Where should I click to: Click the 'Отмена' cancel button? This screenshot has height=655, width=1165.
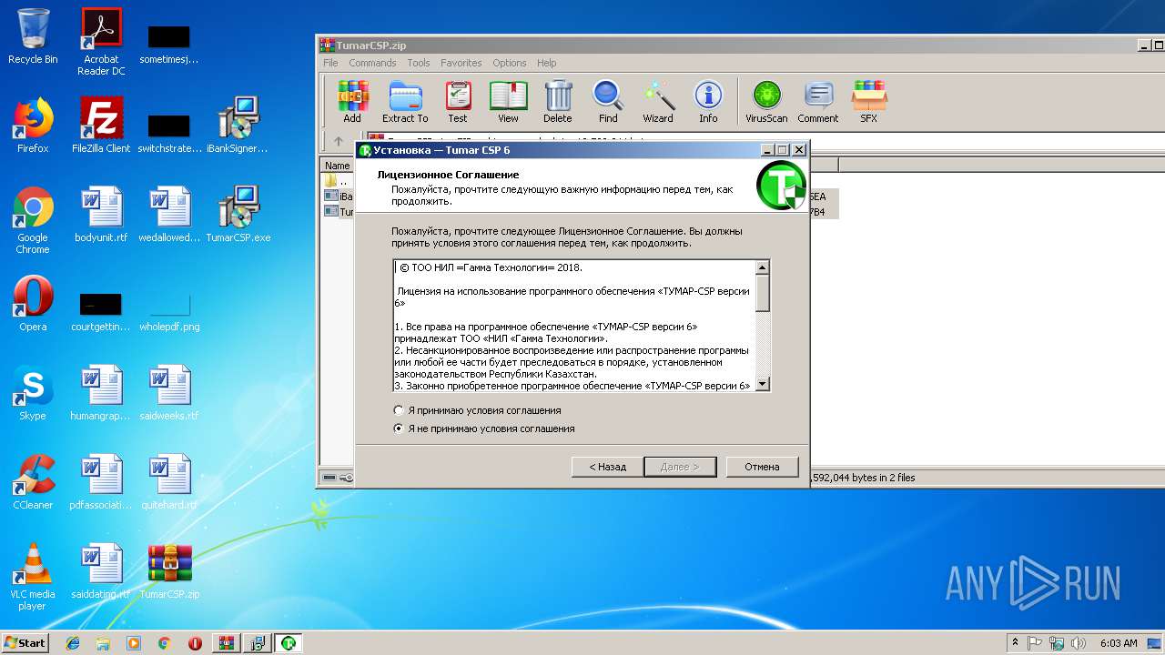(762, 467)
